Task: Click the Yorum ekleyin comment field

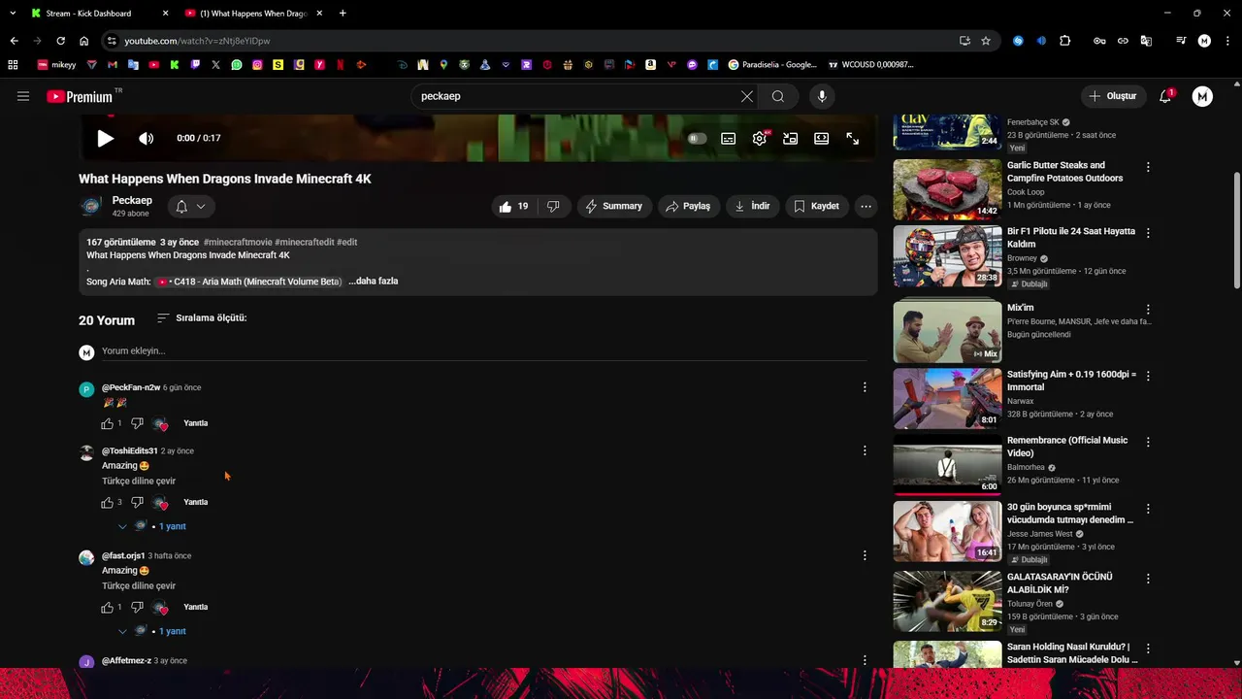Action: (x=484, y=350)
